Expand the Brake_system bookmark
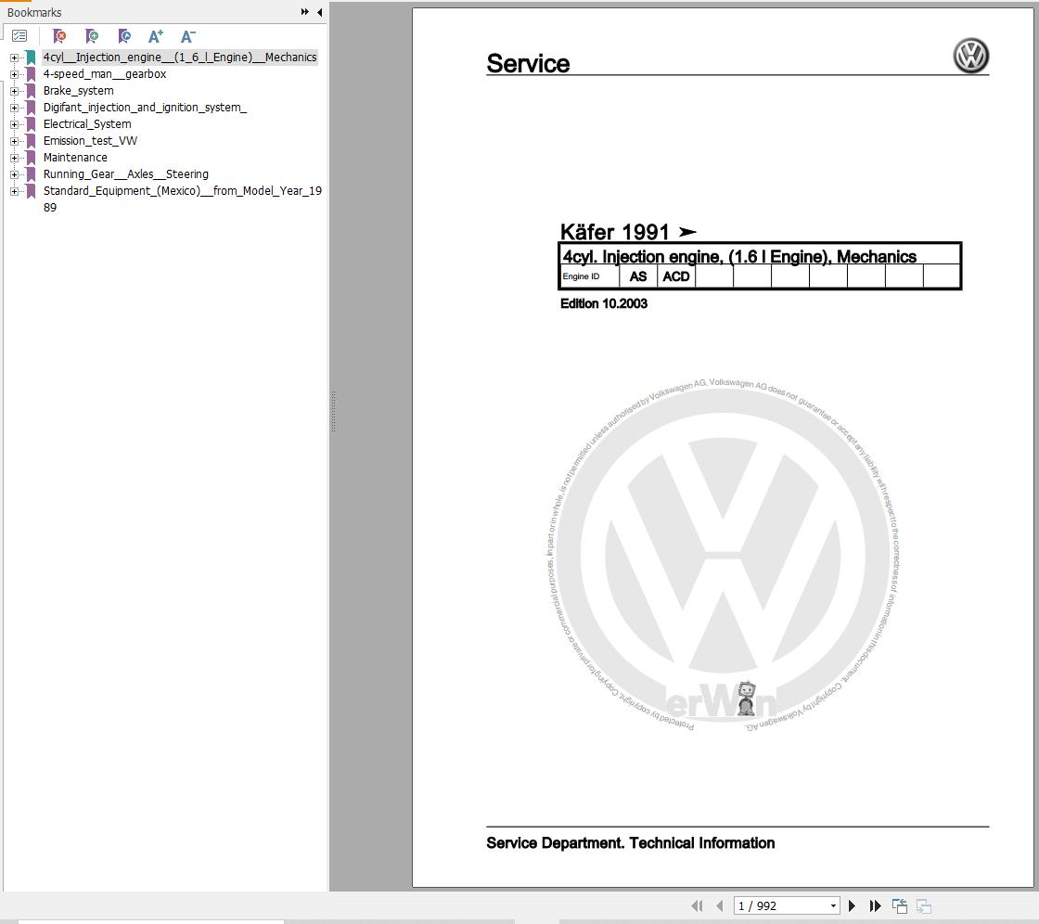Screen dimensions: 1039x924 14,91
